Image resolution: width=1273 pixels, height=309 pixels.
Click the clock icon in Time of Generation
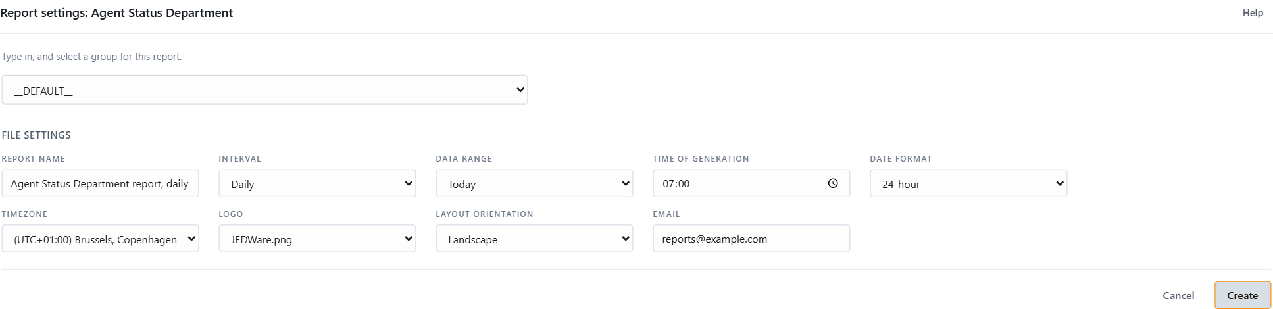[833, 183]
